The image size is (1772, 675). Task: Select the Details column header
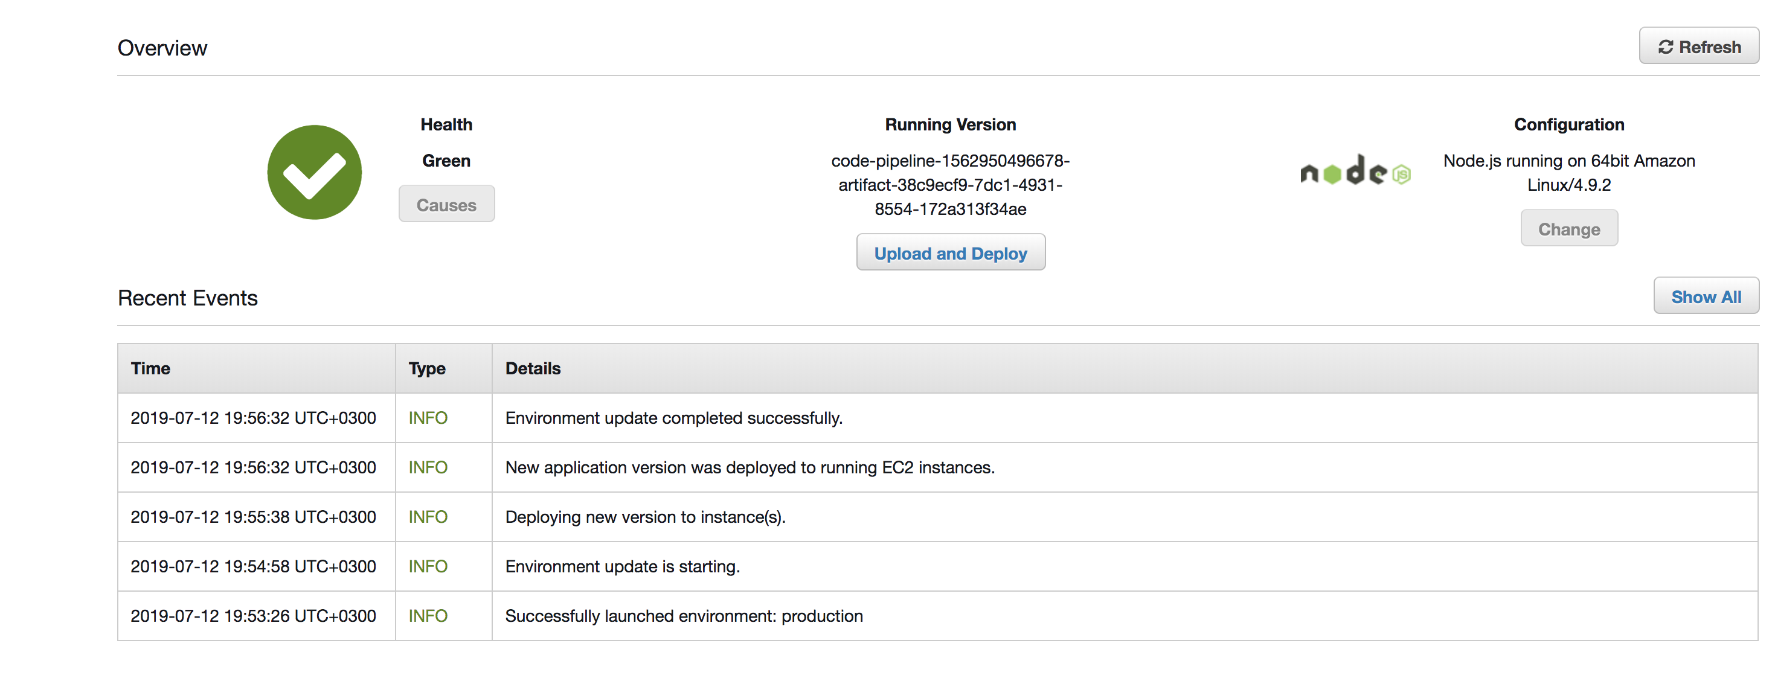[533, 368]
